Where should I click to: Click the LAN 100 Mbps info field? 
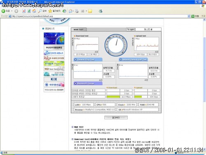[84, 105]
